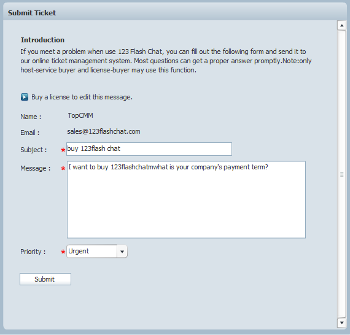Image resolution: width=350 pixels, height=335 pixels.
Task: Click the scrollbar down arrow
Action: [x=342, y=323]
